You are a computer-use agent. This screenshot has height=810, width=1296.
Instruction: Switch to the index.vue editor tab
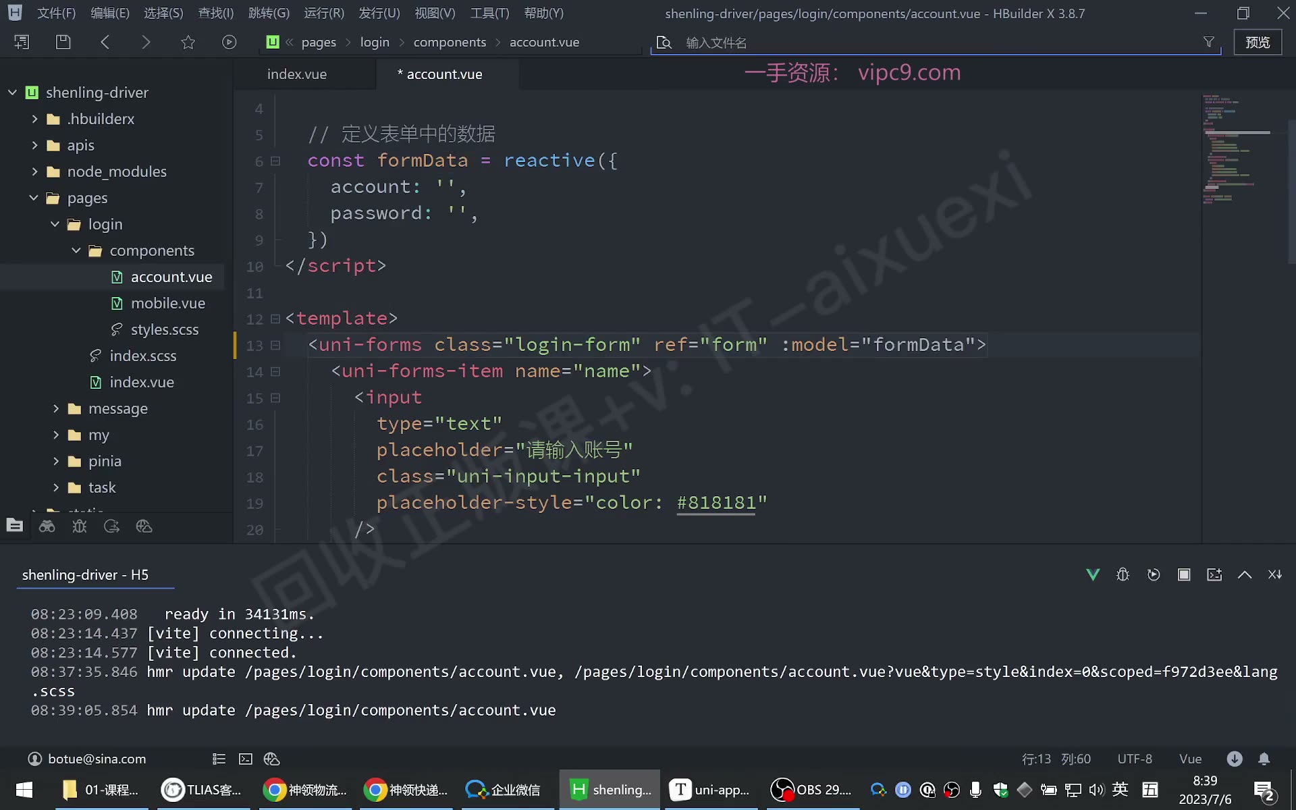click(x=297, y=74)
